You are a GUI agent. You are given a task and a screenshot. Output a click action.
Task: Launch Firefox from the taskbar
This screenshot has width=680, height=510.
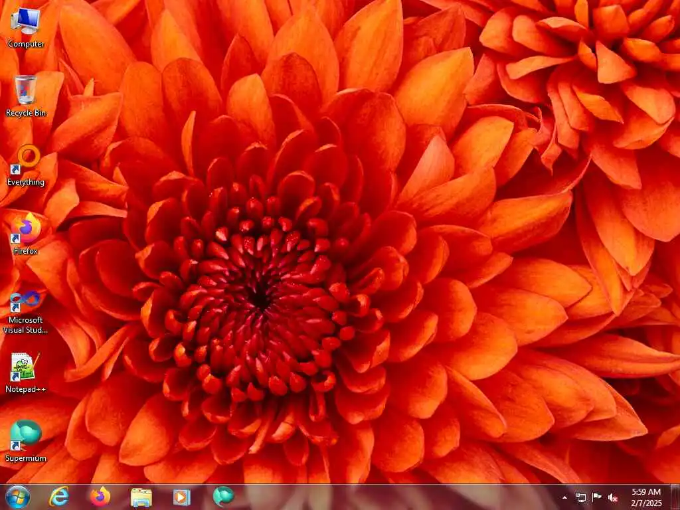point(100,497)
